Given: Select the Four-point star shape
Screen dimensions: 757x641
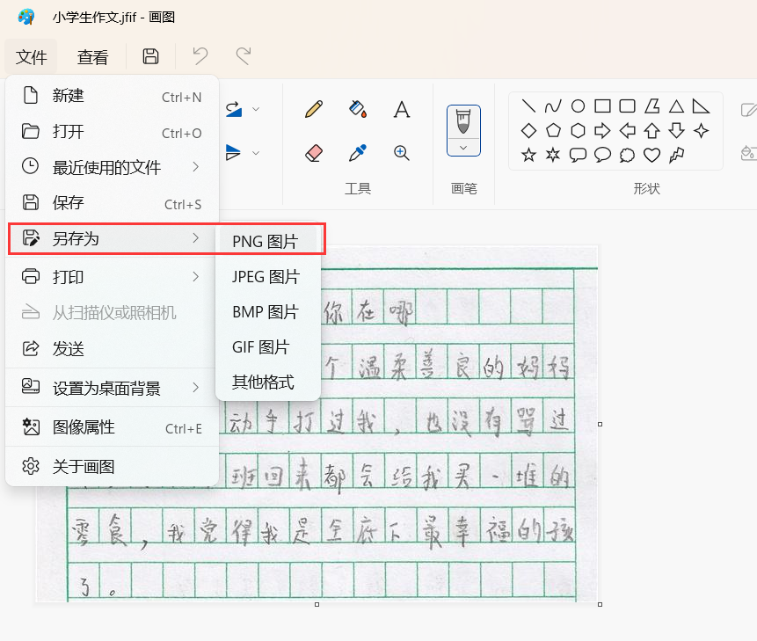Looking at the screenshot, I should coord(701,130).
